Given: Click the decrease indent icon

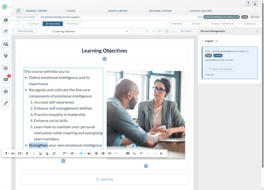Looking at the screenshot, I should 96,153.
